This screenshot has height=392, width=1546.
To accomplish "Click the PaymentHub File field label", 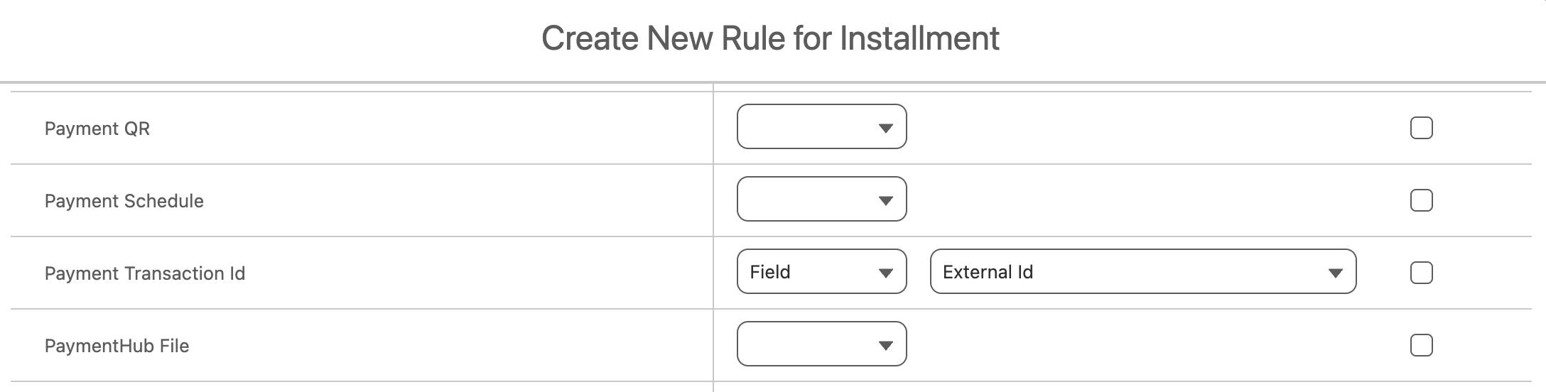I will click(x=117, y=346).
